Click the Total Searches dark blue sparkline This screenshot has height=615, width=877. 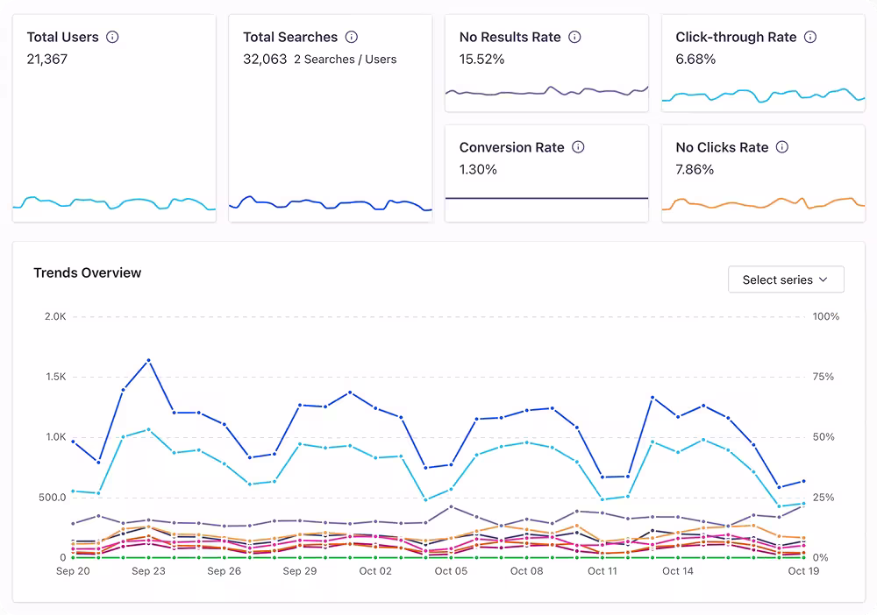tap(330, 203)
